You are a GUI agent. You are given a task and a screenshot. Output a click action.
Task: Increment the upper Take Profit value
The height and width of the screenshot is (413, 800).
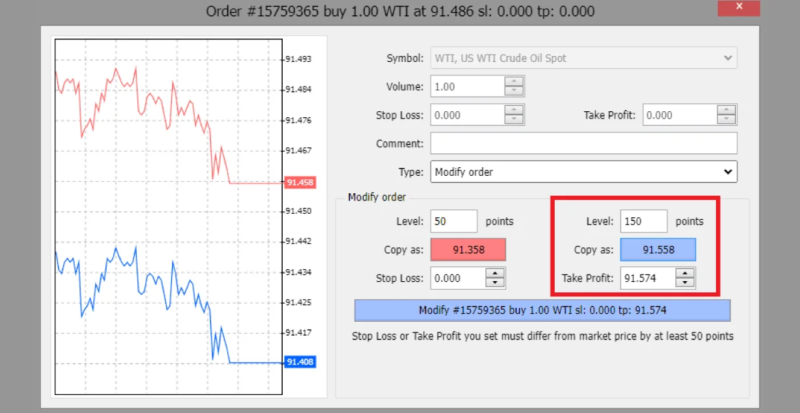pyautogui.click(x=726, y=111)
